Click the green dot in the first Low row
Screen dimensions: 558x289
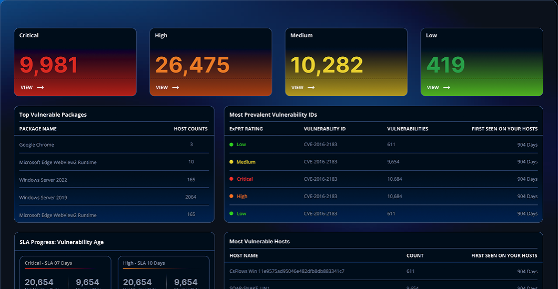click(x=231, y=145)
